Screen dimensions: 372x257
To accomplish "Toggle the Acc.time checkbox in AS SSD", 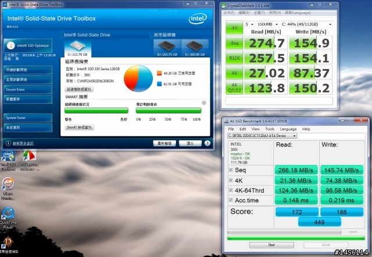I will (x=231, y=200).
